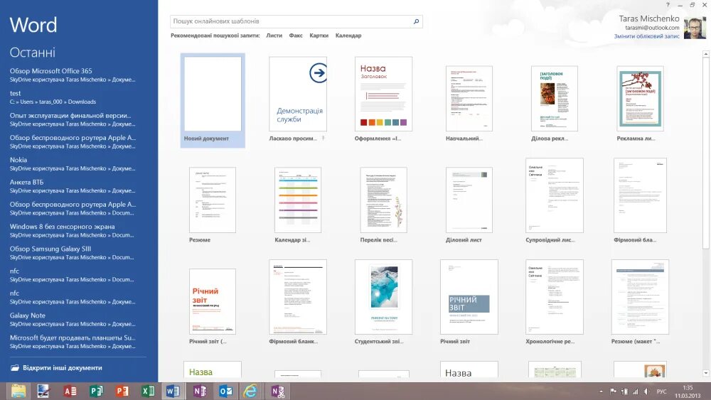The width and height of the screenshot is (711, 400).
Task: Launch Internet Explorer from the taskbar
Action: (251, 391)
